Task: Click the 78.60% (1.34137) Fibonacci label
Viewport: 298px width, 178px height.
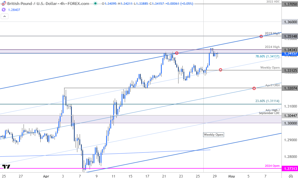Action: (267, 56)
